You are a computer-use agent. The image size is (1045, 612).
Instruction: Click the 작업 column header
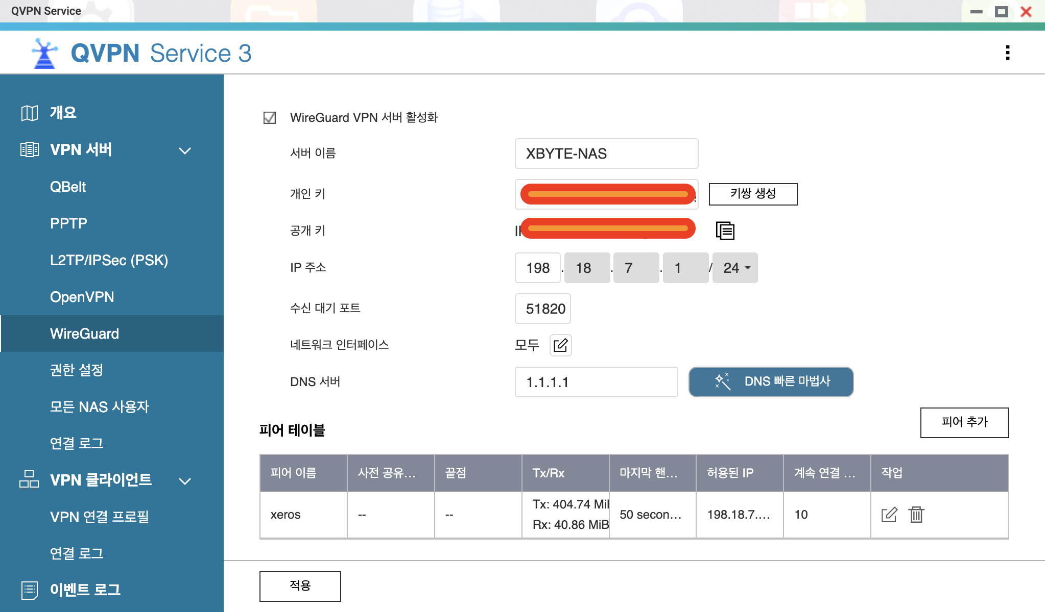pyautogui.click(x=940, y=473)
